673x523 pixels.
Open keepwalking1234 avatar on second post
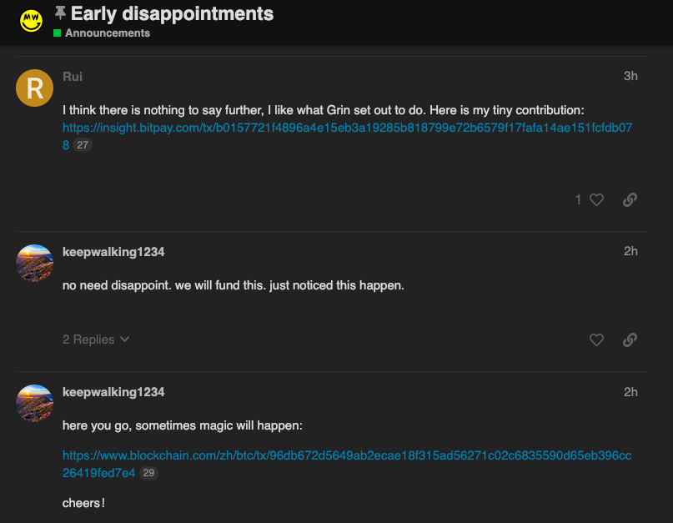pyautogui.click(x=35, y=264)
